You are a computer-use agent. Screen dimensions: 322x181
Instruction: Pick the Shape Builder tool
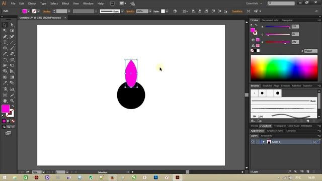[x=5, y=71]
